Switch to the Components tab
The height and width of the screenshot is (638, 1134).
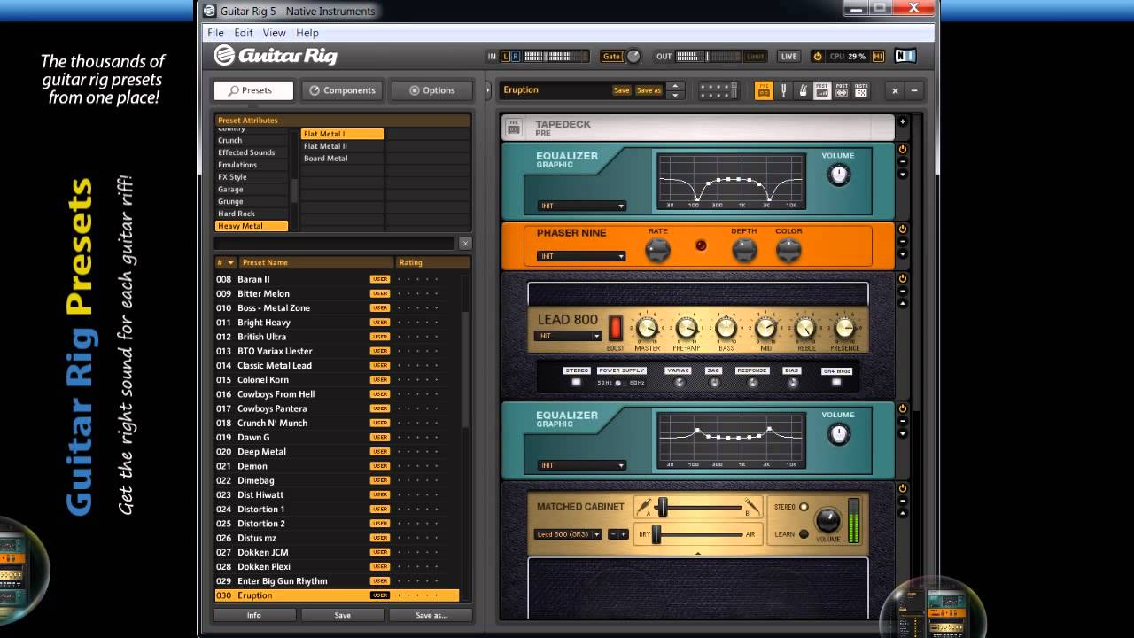pyautogui.click(x=342, y=90)
